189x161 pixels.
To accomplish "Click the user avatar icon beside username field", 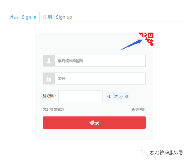I will point(49,61).
